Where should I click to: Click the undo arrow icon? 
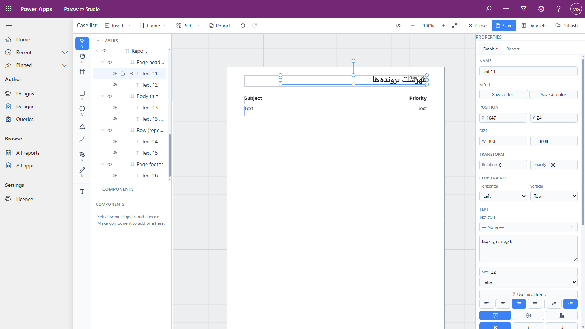(x=243, y=26)
